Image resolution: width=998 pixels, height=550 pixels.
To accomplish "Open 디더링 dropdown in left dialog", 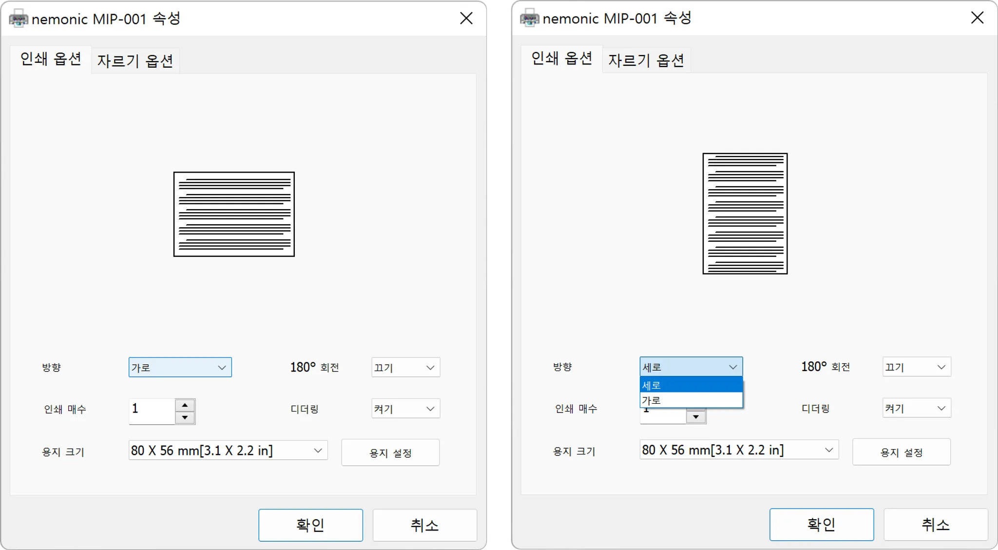I will click(405, 409).
